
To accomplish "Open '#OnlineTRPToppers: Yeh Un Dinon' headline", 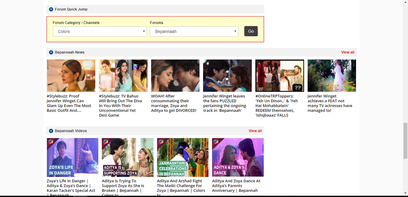I will (x=277, y=106).
